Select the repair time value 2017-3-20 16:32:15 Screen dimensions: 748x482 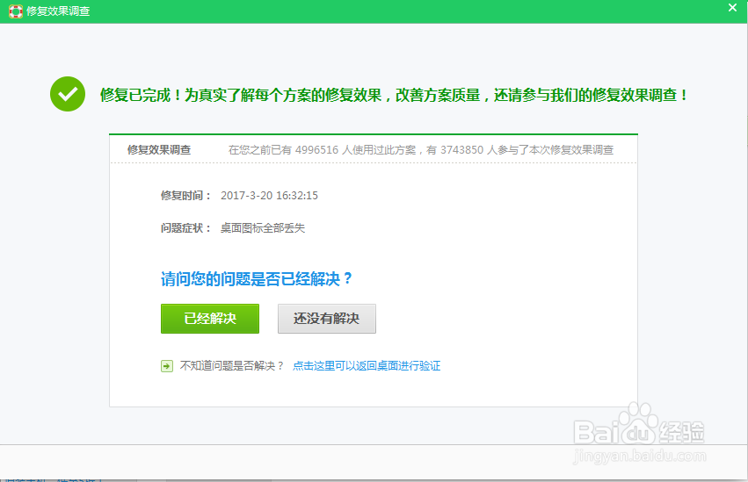point(269,196)
